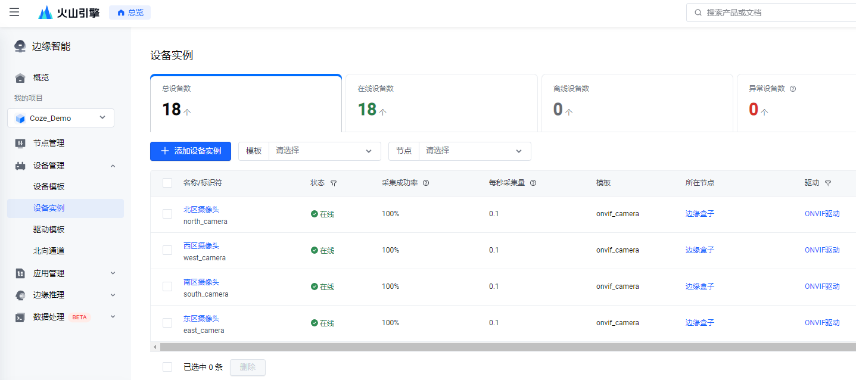Click the driver column filter icon
This screenshot has width=856, height=380.
pyautogui.click(x=828, y=183)
